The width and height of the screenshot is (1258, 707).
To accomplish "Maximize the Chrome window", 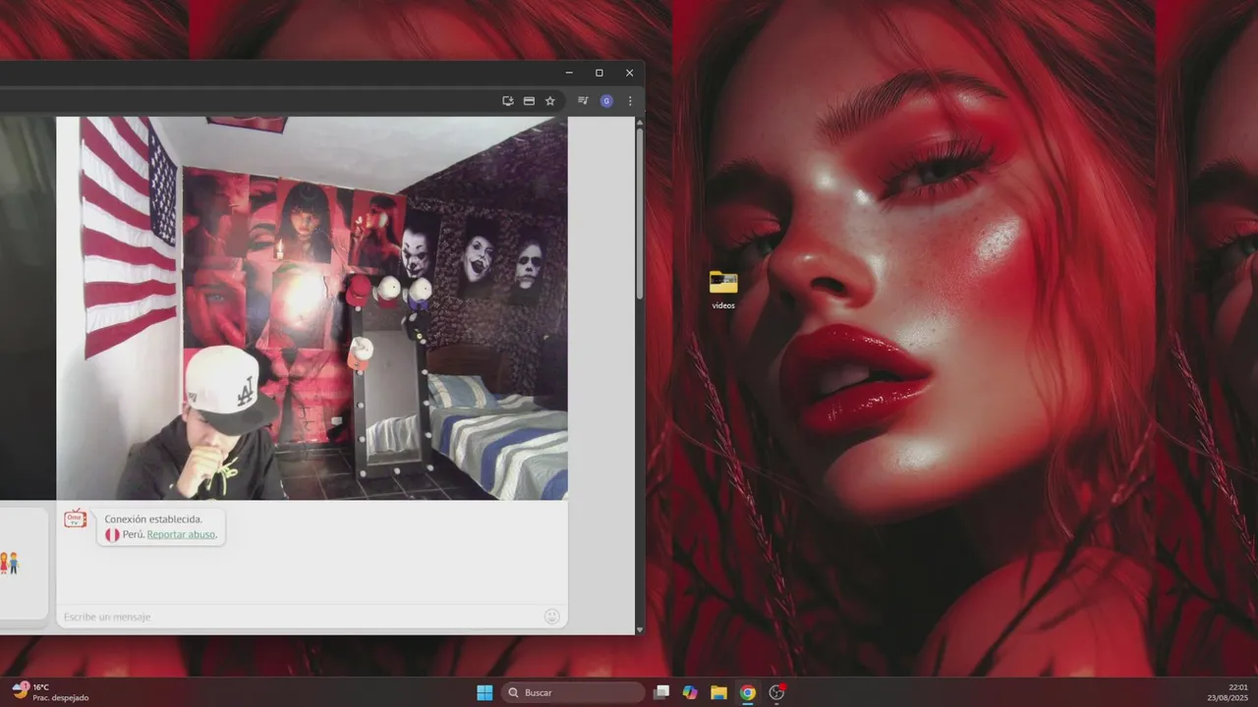I will click(x=600, y=73).
